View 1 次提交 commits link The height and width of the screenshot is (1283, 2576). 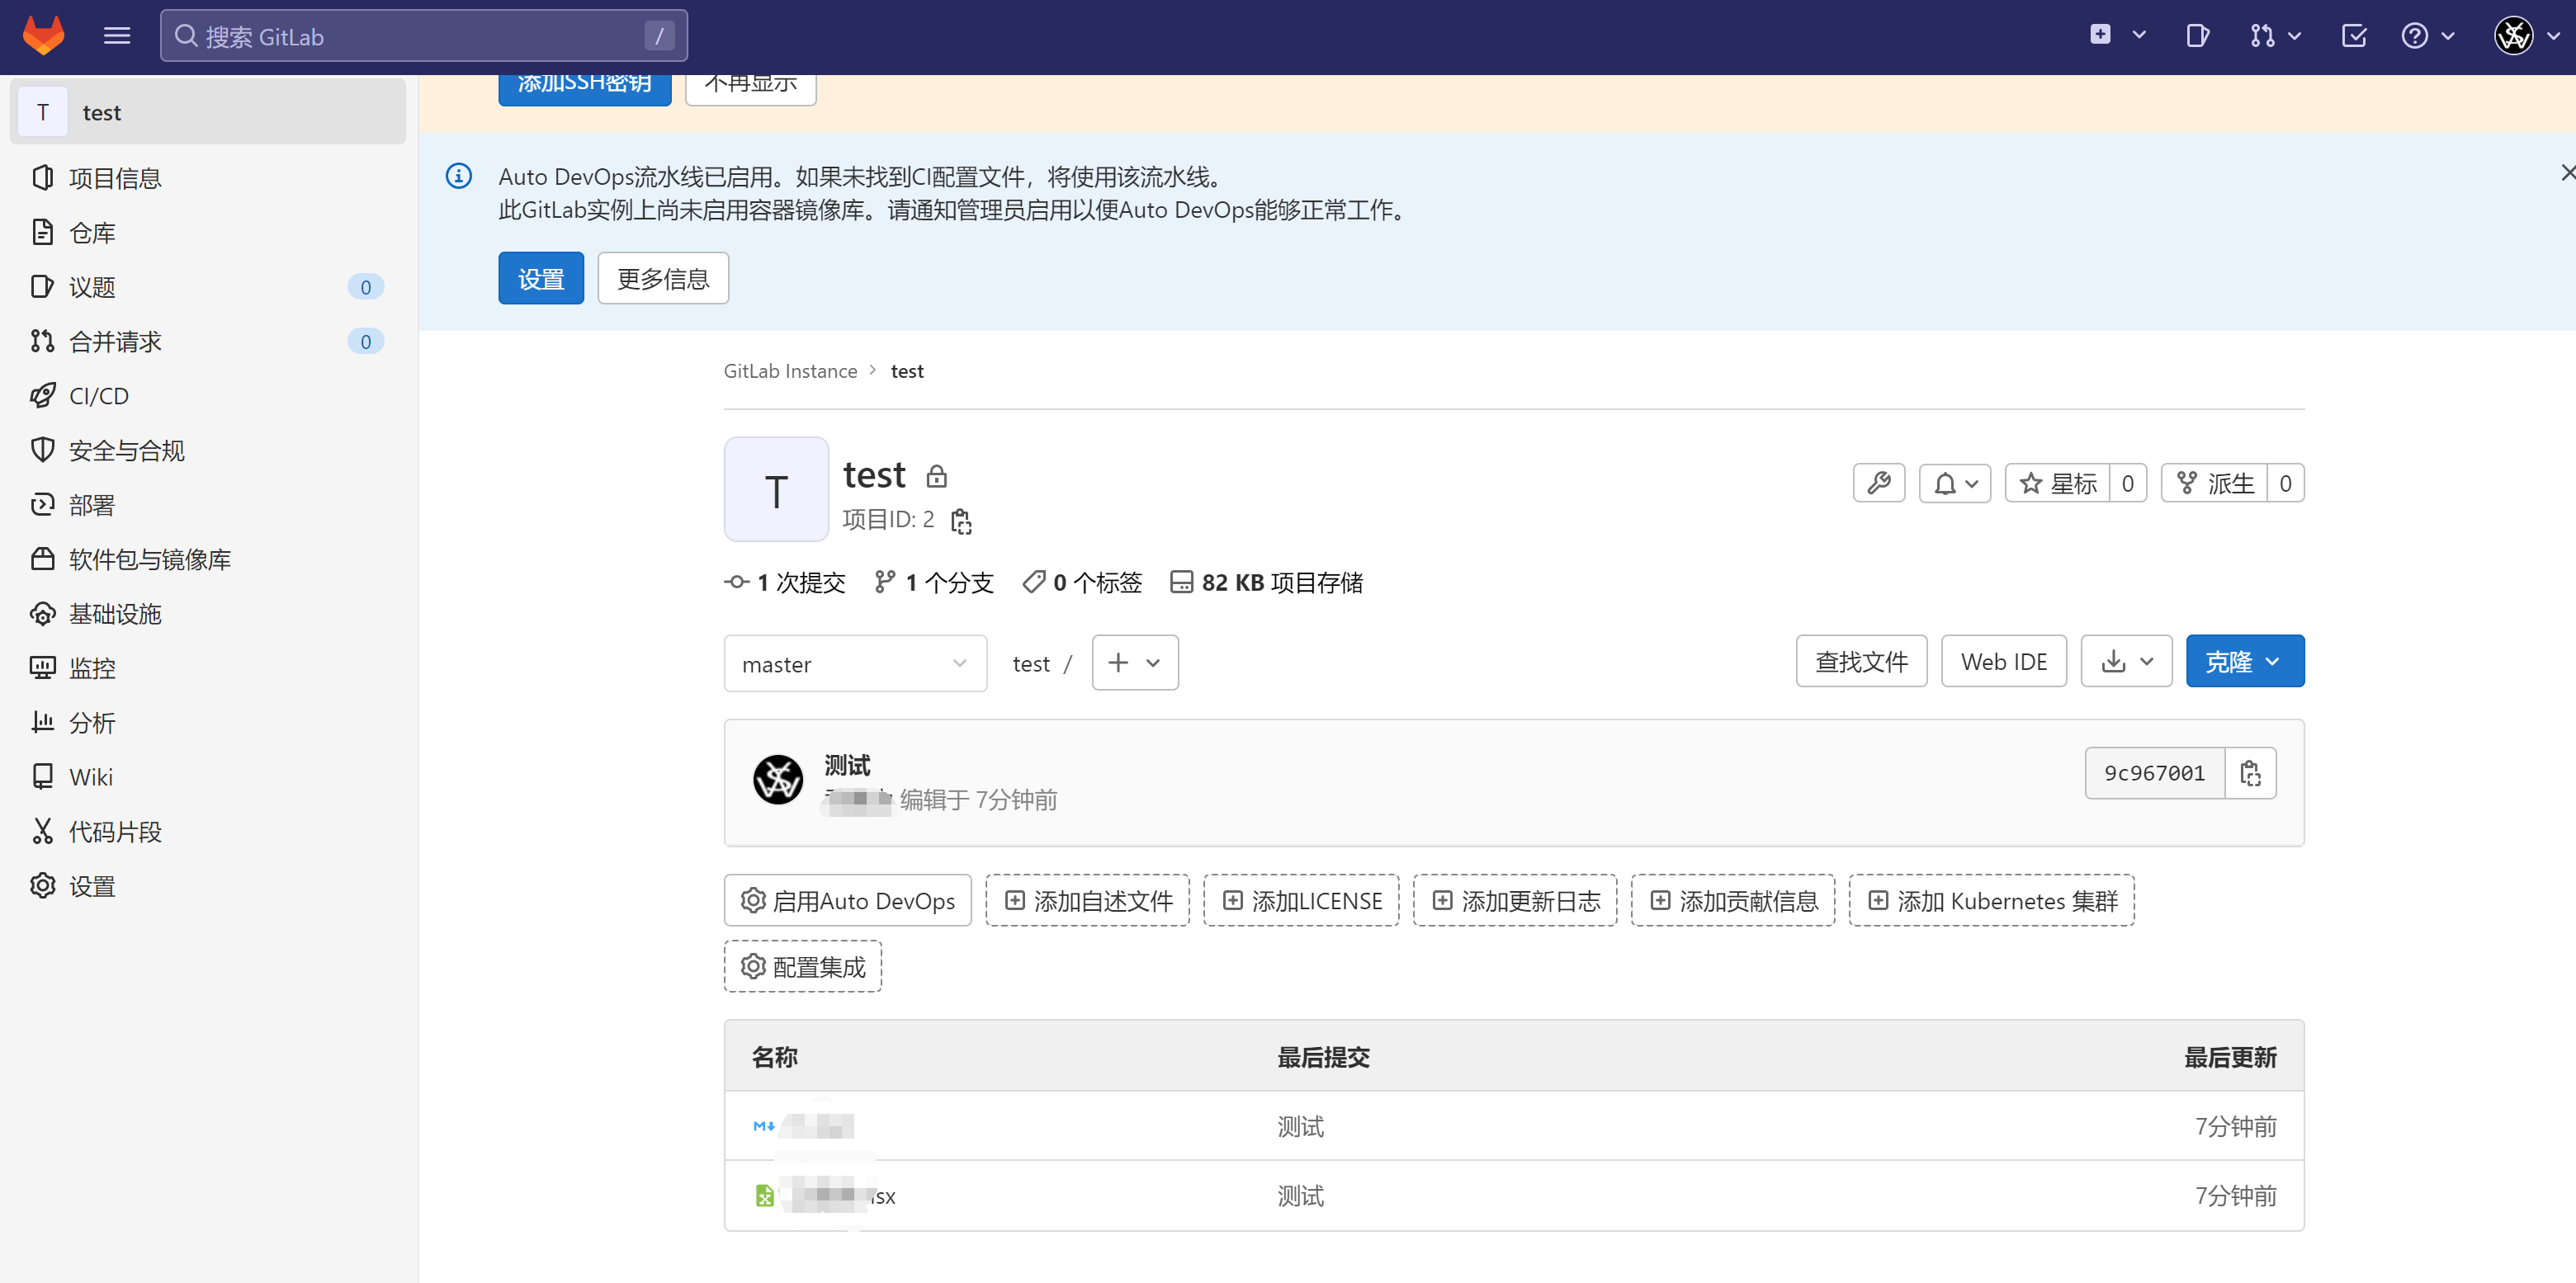coord(785,582)
